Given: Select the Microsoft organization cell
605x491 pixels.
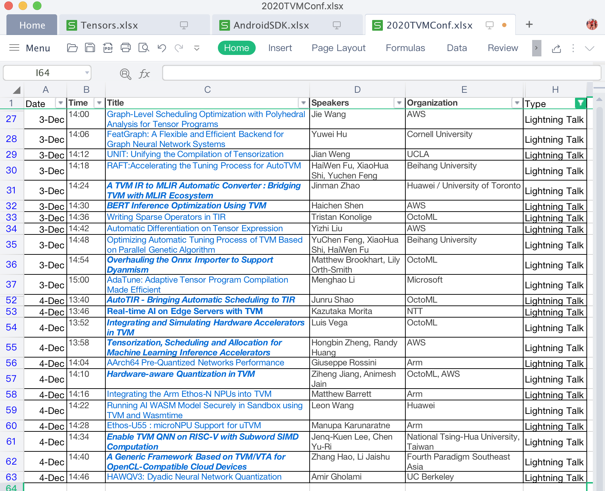Looking at the screenshot, I should (x=464, y=284).
